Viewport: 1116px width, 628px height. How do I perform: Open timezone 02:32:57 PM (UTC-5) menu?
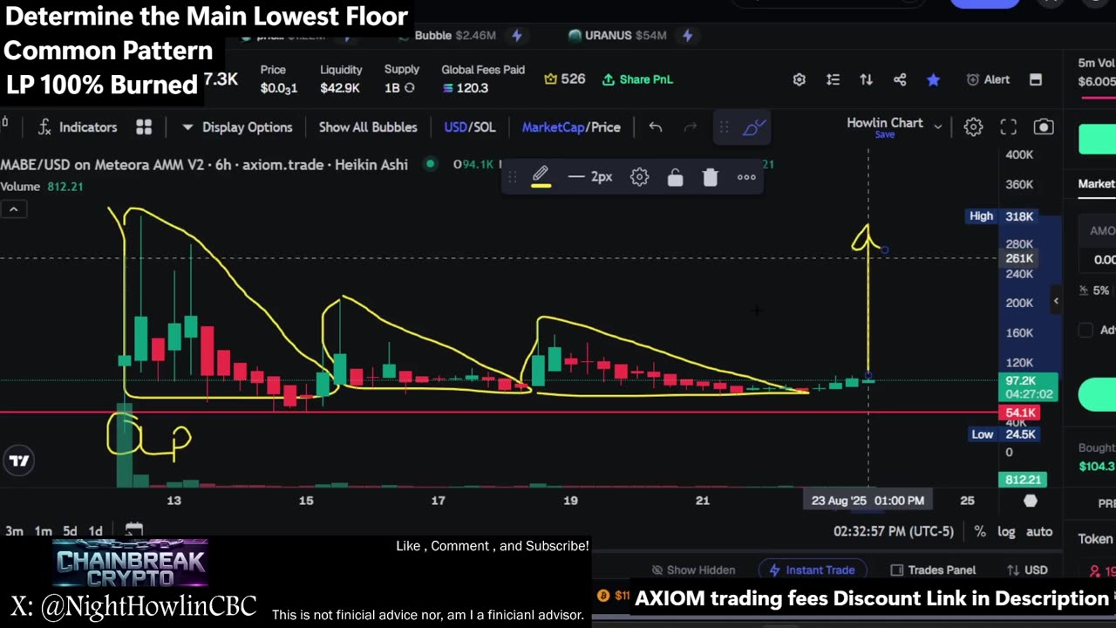(x=894, y=531)
